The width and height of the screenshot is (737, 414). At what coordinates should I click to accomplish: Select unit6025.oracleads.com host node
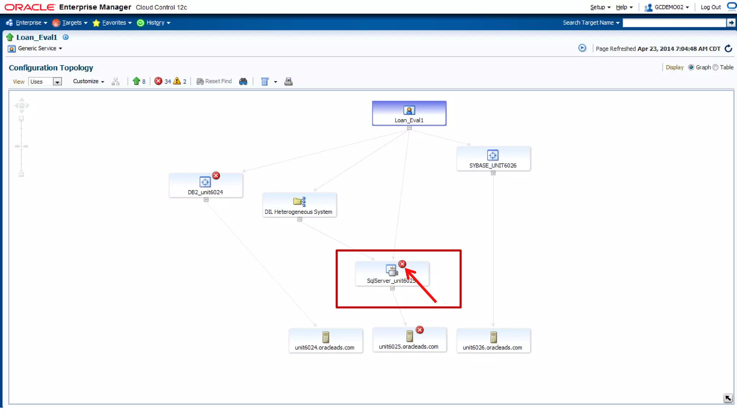click(x=410, y=340)
